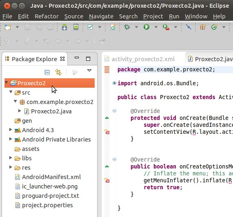Open the Run dropdown arrow
Screen dimensions: 233x217
point(156,27)
